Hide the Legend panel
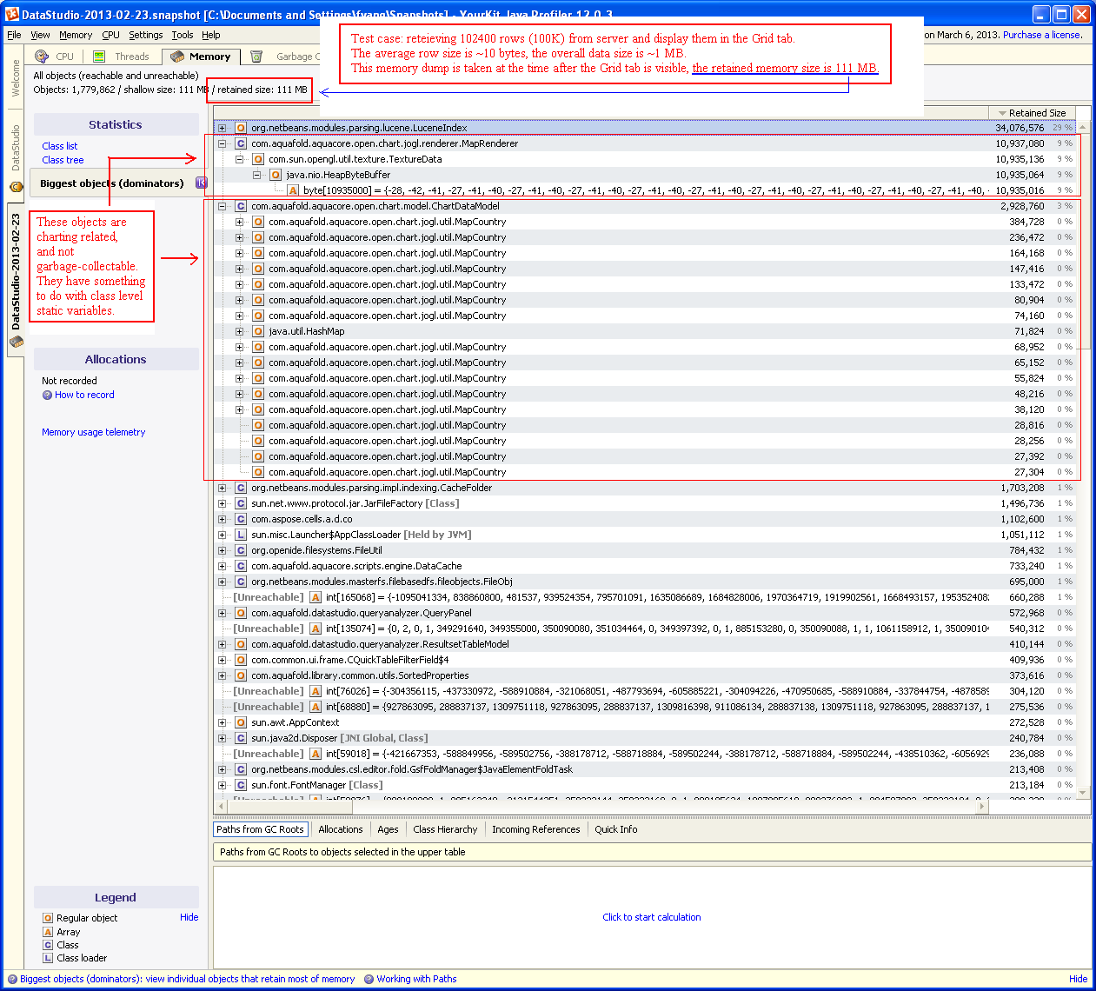 [189, 917]
